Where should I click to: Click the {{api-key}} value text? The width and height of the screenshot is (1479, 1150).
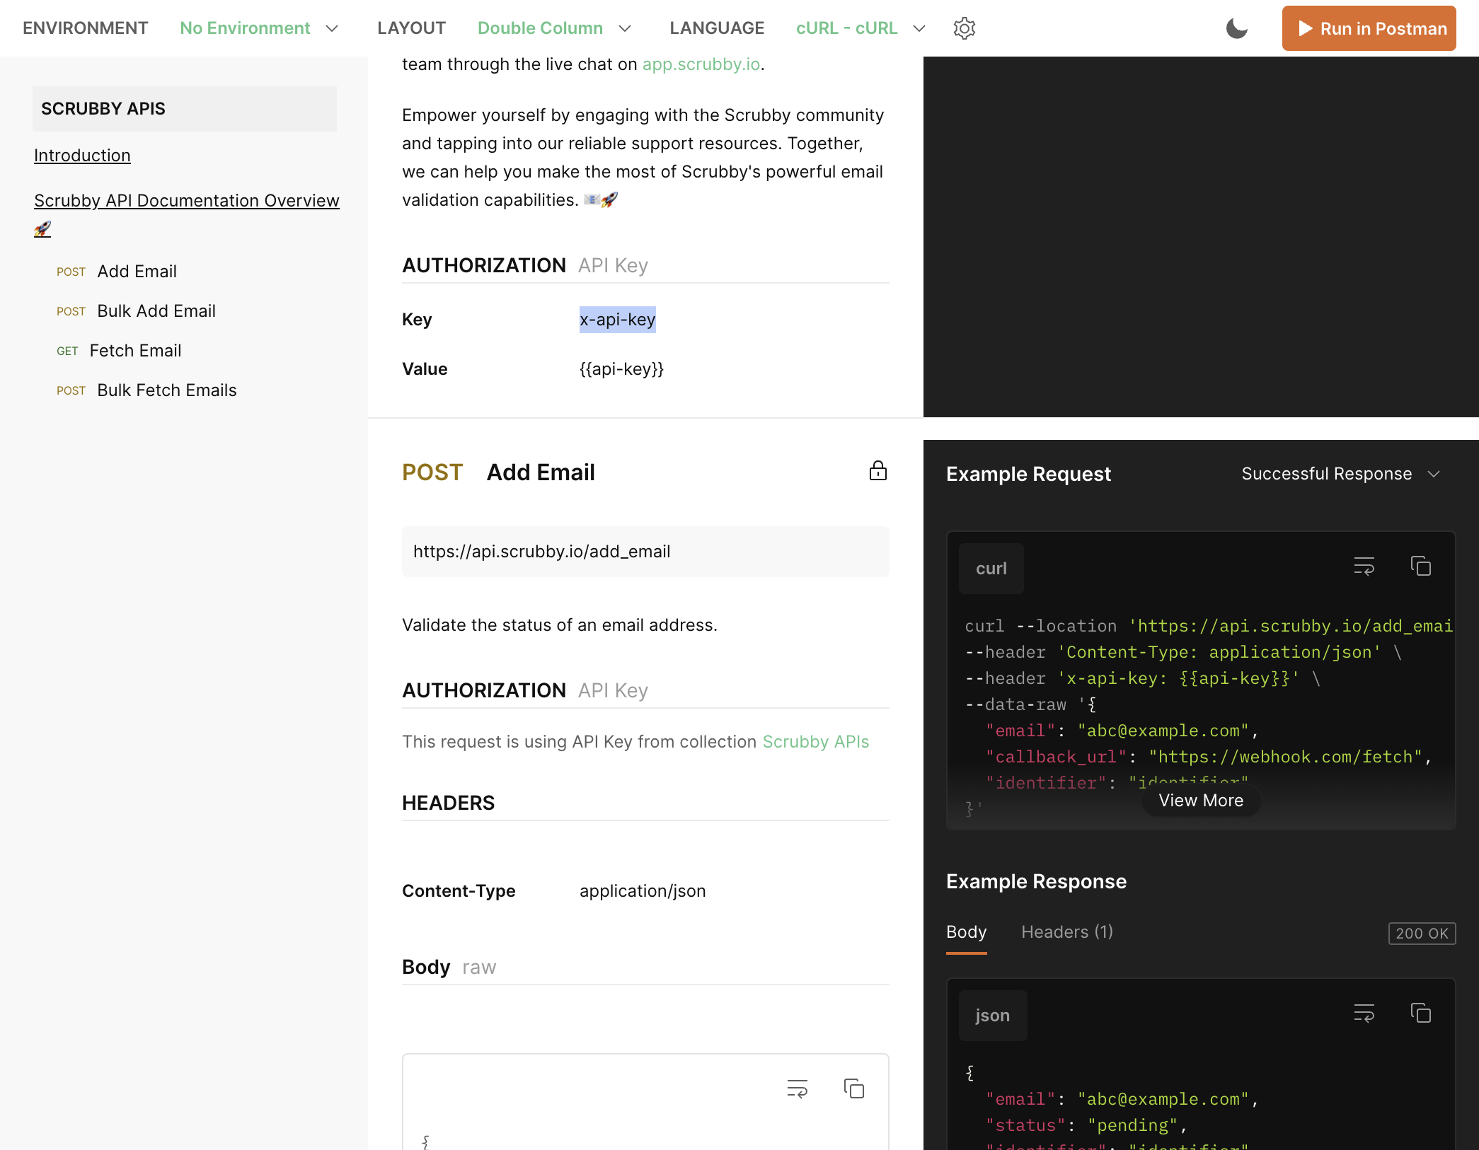pyautogui.click(x=621, y=369)
